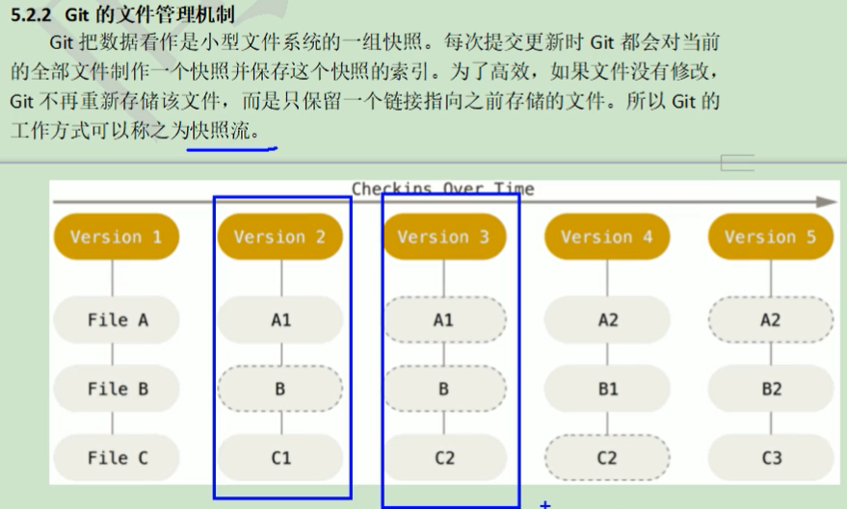Click the heading "5.2.2 Git 的文件管理机制"

coord(122,14)
